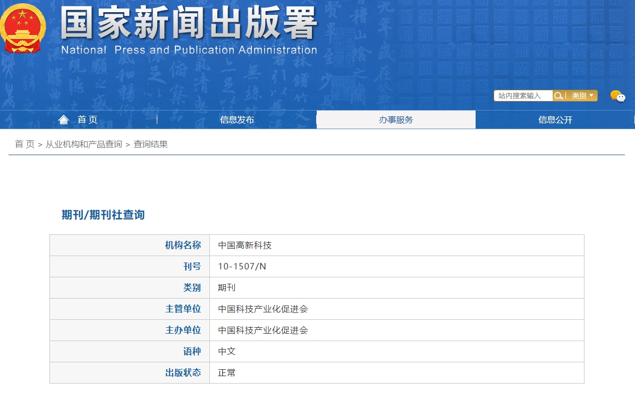Click inside the 站内搜索输入 search field
635x399 pixels.
(521, 96)
